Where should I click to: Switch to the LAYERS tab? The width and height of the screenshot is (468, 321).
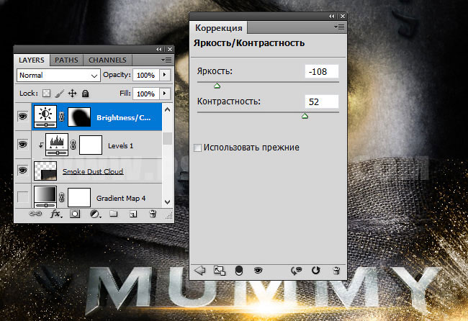32,60
